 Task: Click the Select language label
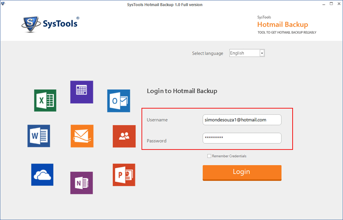[x=208, y=54]
